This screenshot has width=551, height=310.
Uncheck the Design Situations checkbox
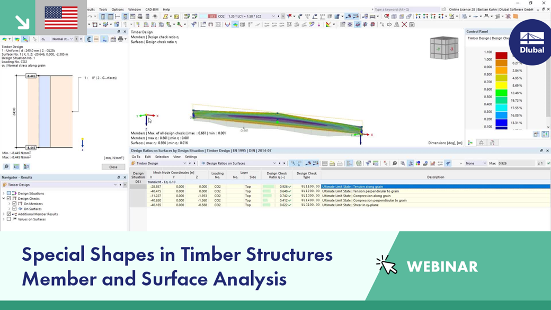pos(9,193)
